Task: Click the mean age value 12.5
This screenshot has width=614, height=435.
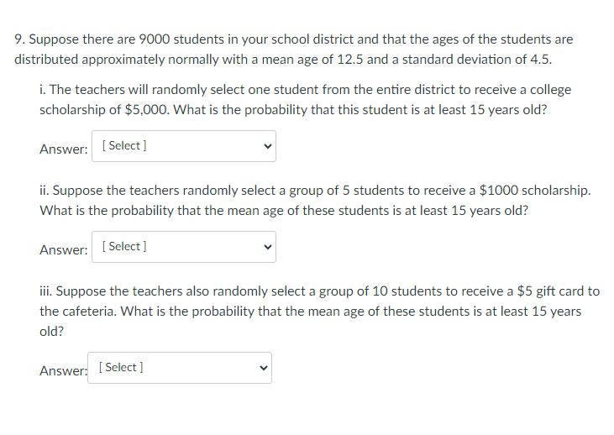Action: tap(350, 60)
